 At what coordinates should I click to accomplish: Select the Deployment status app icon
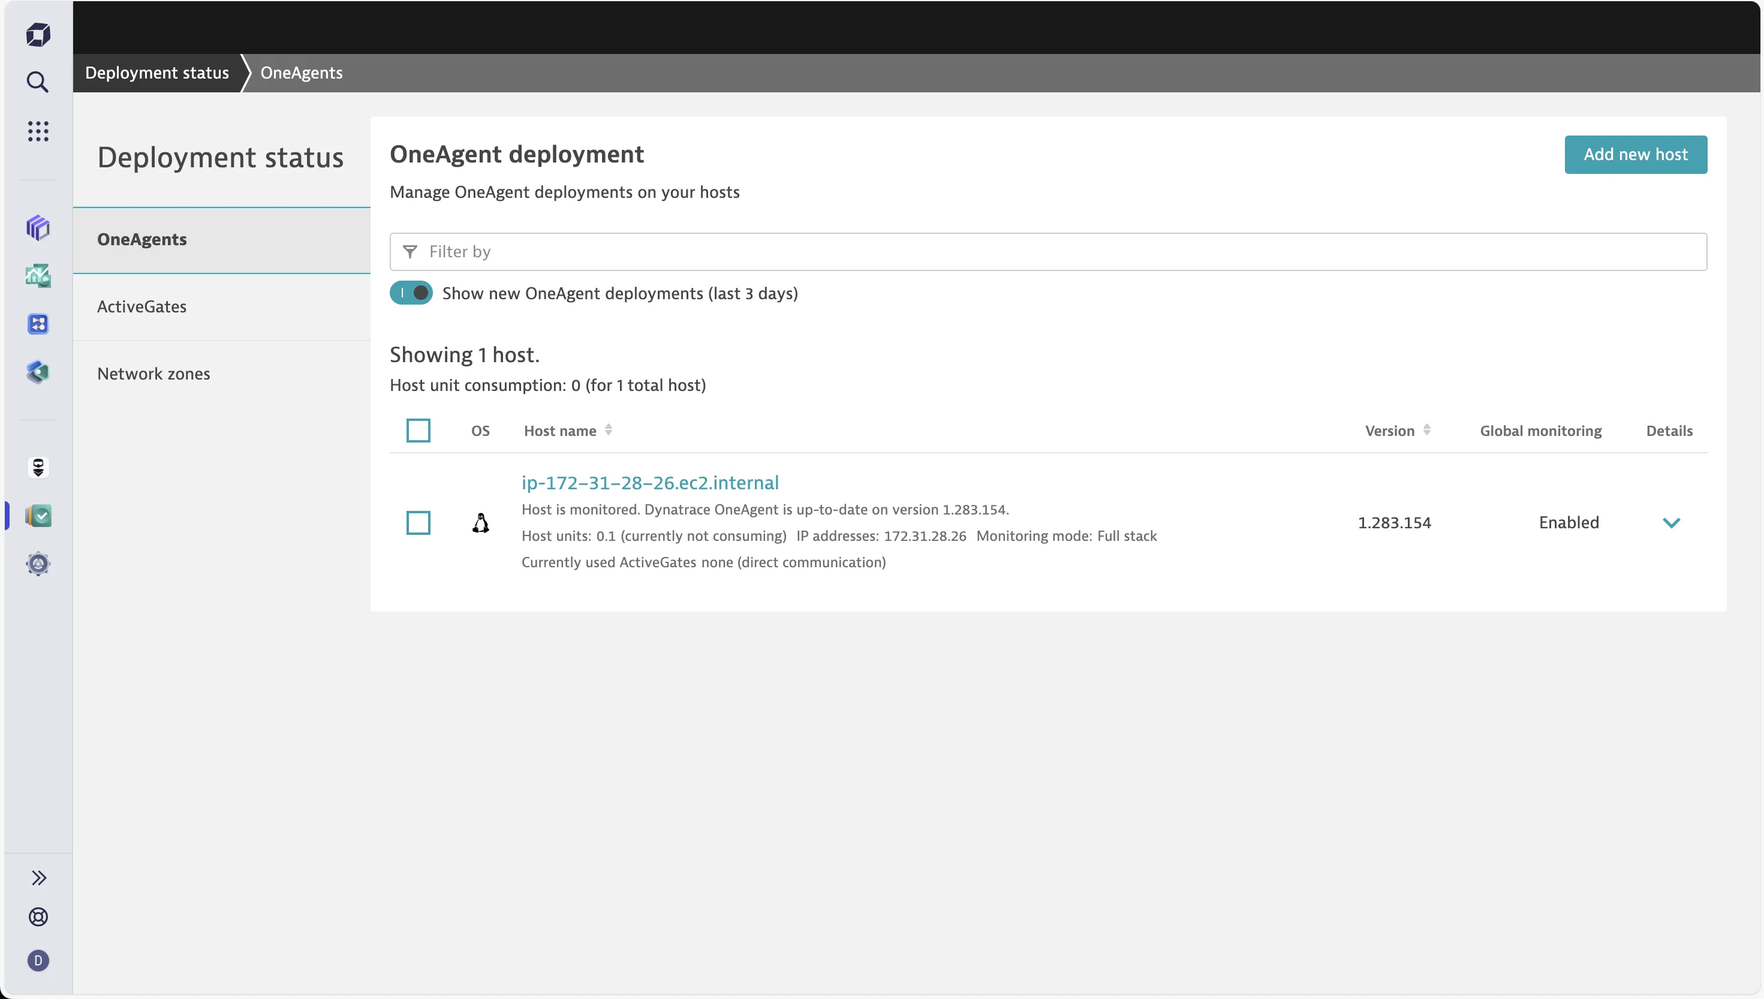click(38, 515)
